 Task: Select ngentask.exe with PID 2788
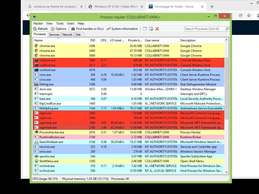129,128
